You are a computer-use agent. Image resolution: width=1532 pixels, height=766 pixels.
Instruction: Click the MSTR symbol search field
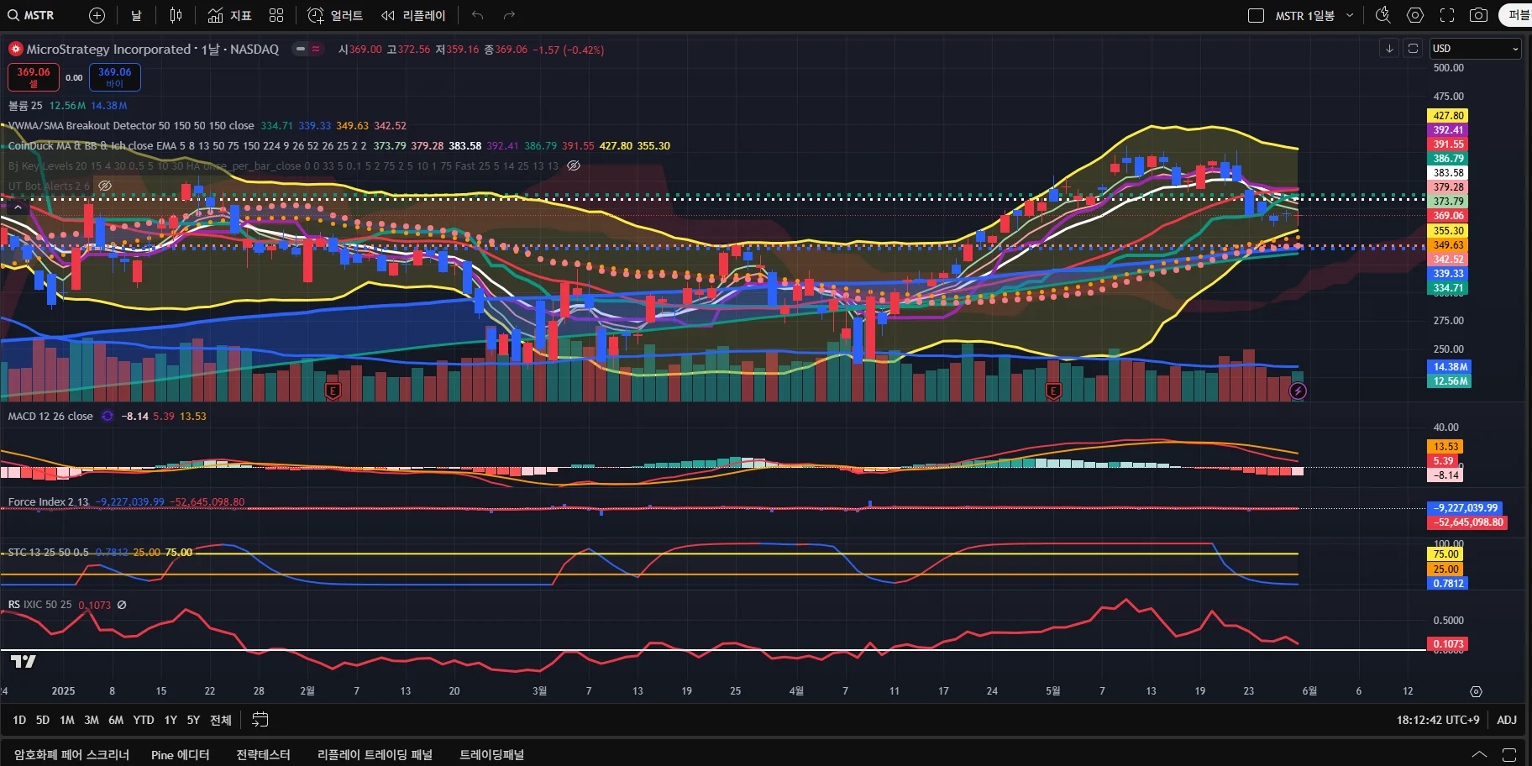[34, 15]
